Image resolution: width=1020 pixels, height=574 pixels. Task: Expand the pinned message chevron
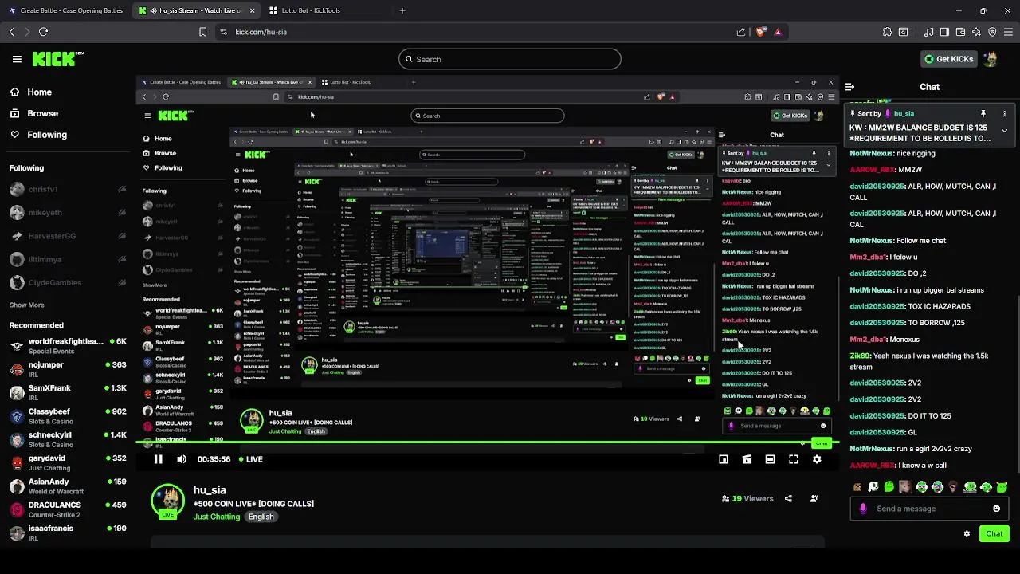pyautogui.click(x=1004, y=130)
